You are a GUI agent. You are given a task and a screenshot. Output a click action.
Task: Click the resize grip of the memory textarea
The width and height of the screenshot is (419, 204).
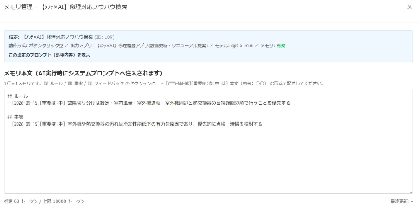coord(411,191)
